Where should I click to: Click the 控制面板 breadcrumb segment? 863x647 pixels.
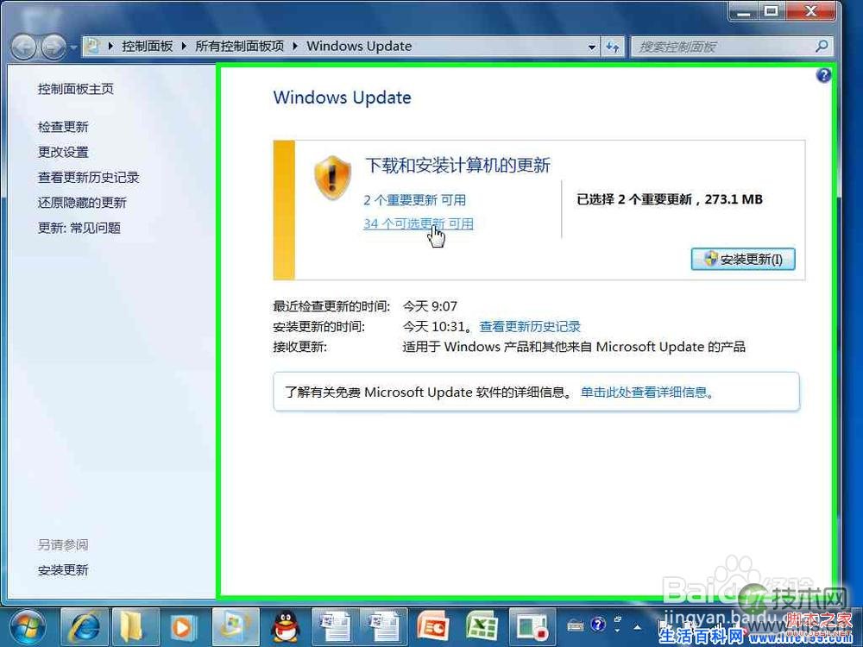point(148,47)
